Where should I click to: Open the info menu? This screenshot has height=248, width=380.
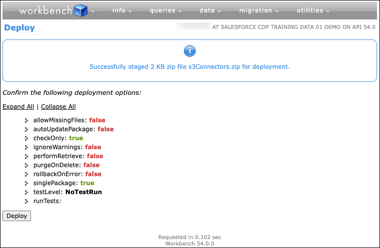(x=122, y=10)
